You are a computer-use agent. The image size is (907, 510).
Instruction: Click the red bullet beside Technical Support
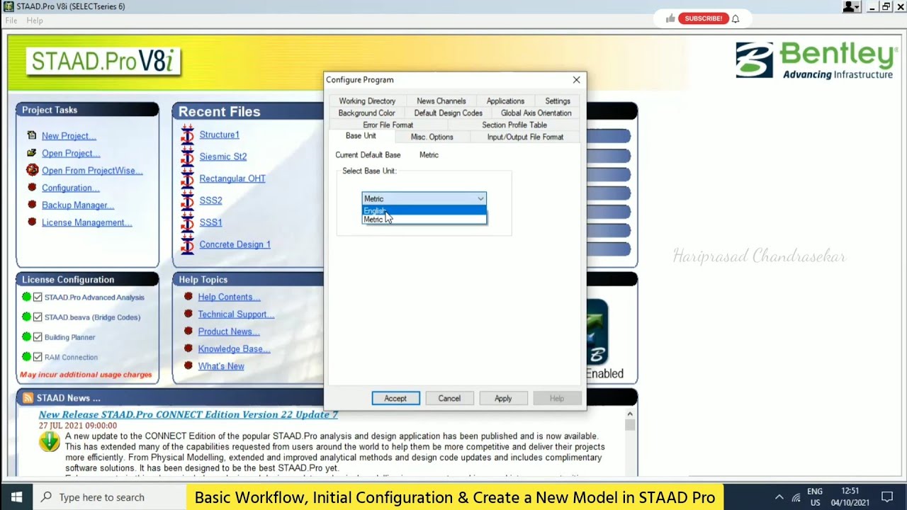[x=188, y=314]
